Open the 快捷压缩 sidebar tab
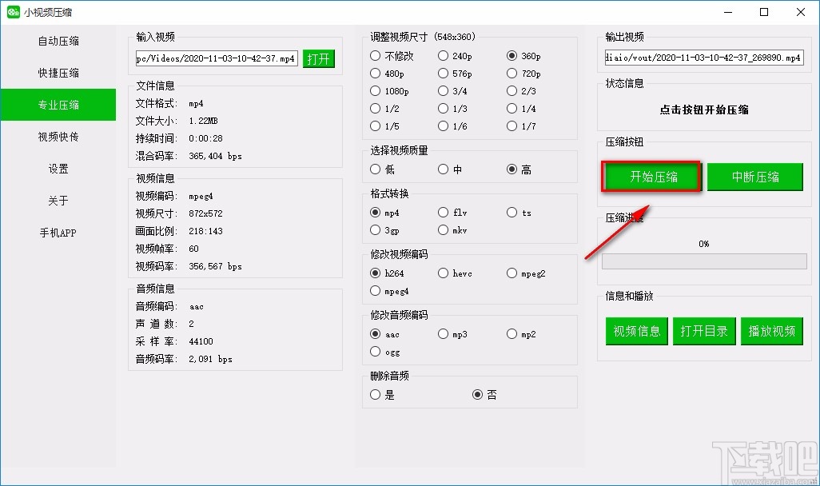The height and width of the screenshot is (486, 820). pos(58,73)
